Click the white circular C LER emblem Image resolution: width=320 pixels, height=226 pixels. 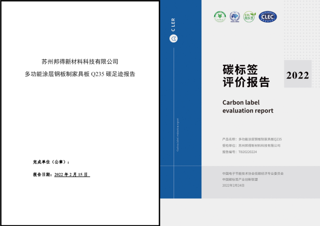174,39
